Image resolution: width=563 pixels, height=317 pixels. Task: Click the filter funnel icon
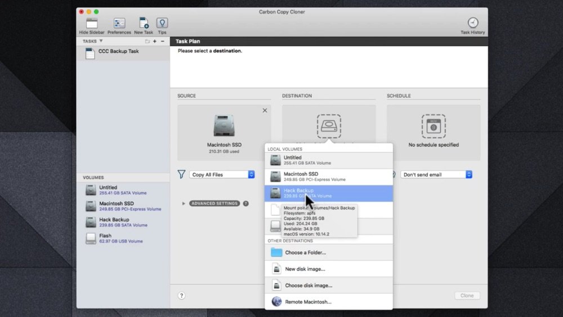pyautogui.click(x=181, y=175)
